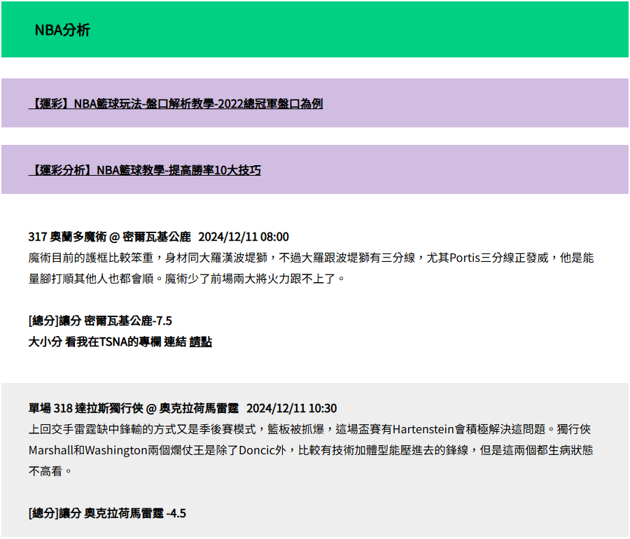
Task: Click the sentence 魔術少了前場兩大將火力跟不上了
Action: pyautogui.click(x=255, y=279)
